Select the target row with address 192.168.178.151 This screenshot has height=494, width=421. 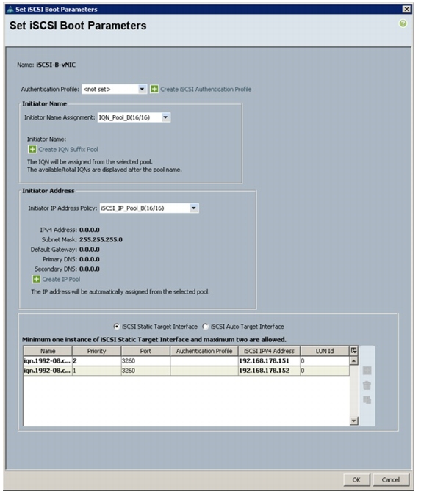click(x=187, y=360)
